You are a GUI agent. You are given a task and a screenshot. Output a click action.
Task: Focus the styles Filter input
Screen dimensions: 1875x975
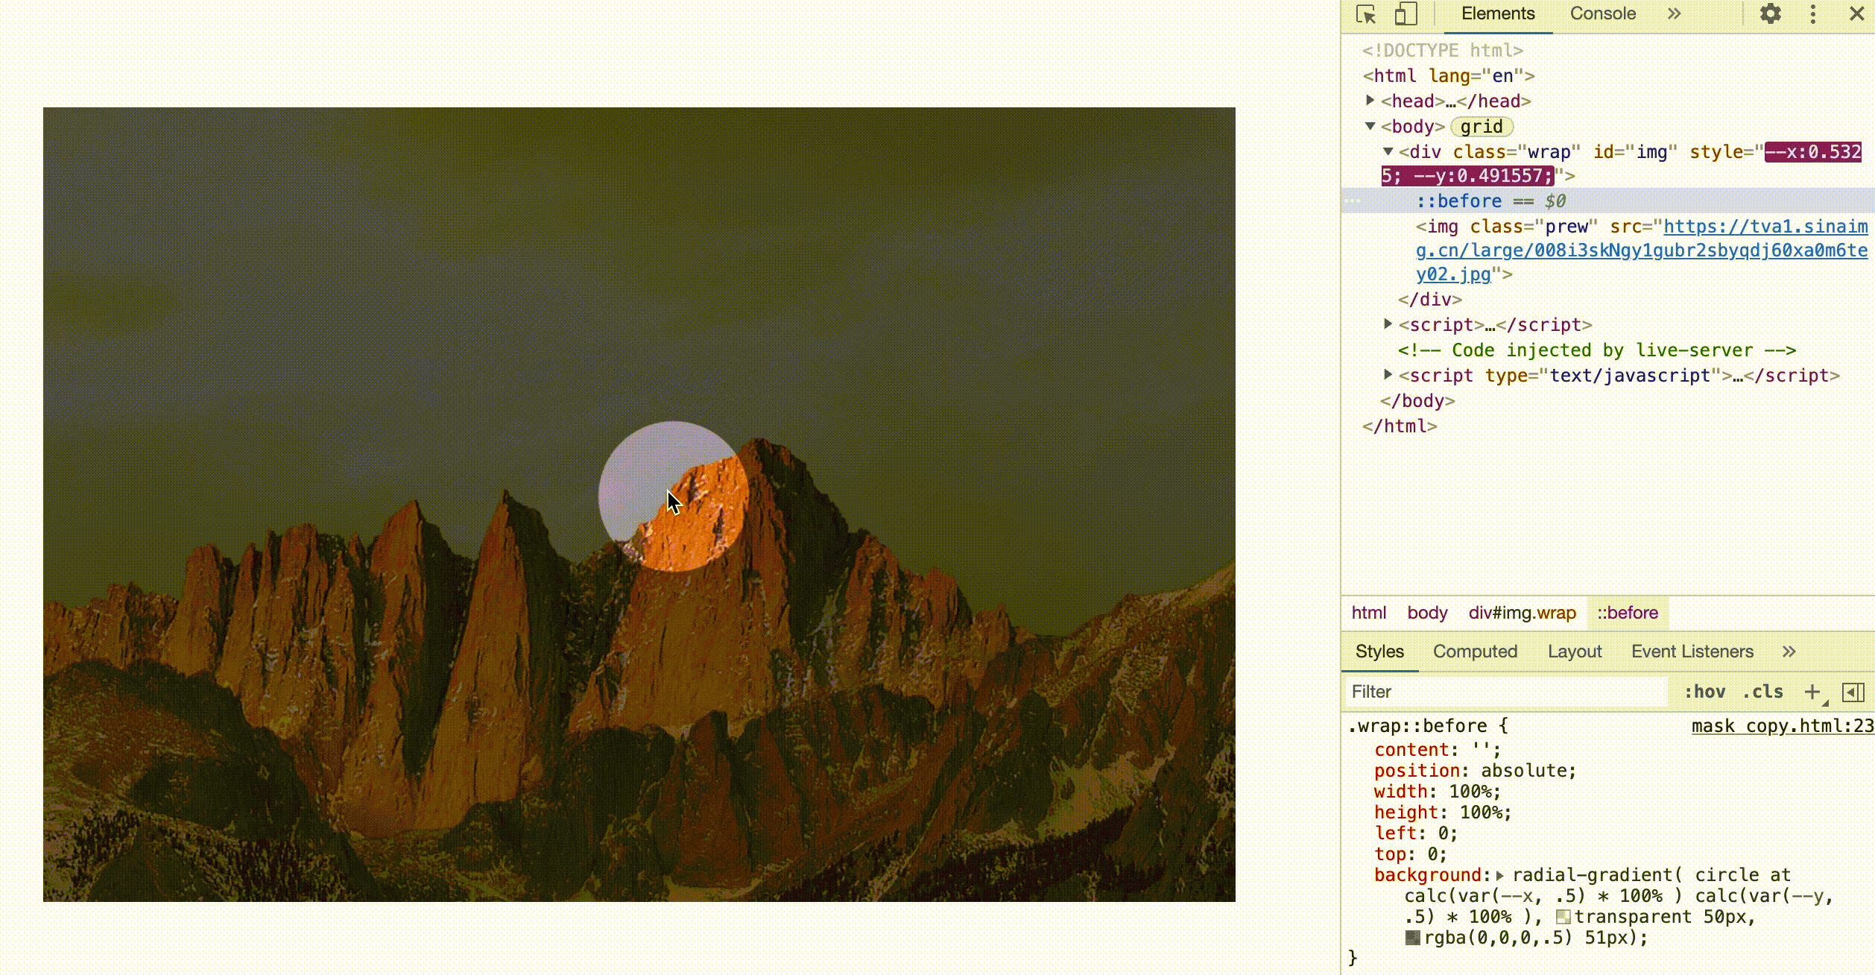(x=1505, y=692)
